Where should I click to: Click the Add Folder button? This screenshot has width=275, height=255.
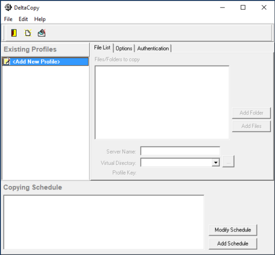click(251, 113)
